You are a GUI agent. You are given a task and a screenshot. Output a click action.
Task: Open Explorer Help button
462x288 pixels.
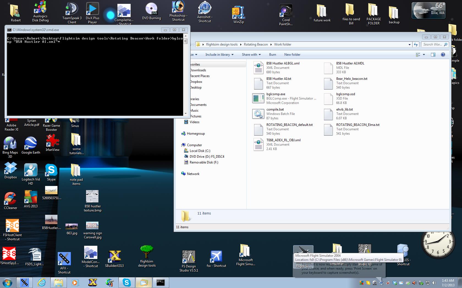[x=443, y=55]
